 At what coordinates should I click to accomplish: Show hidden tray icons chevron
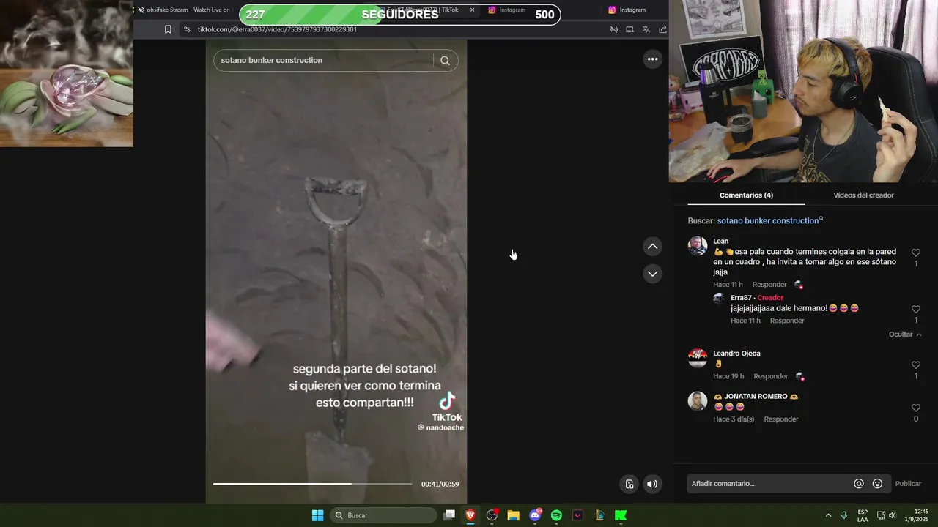click(x=828, y=515)
